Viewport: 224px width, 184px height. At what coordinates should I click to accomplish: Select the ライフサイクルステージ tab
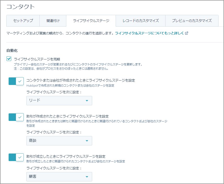[x=91, y=21]
